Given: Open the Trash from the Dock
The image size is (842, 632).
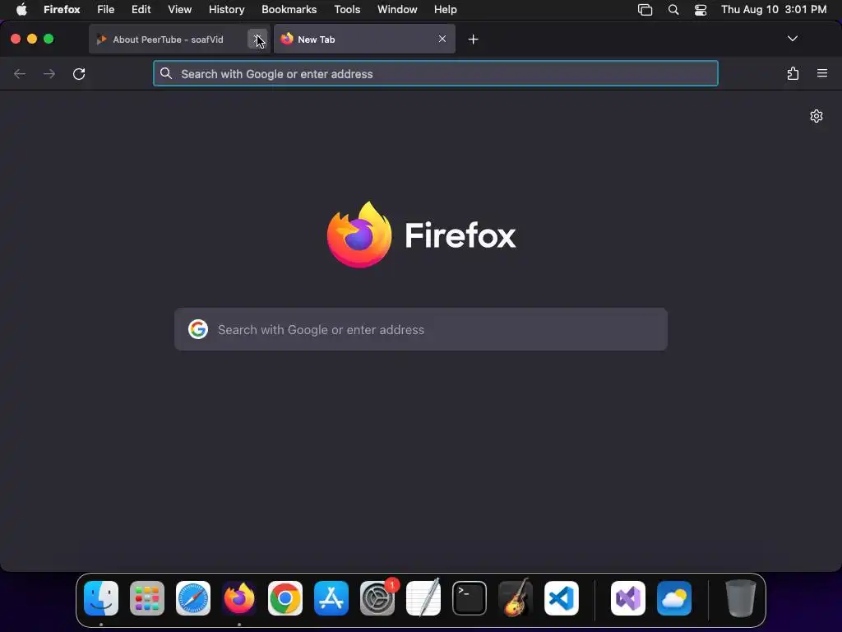Looking at the screenshot, I should [x=741, y=597].
